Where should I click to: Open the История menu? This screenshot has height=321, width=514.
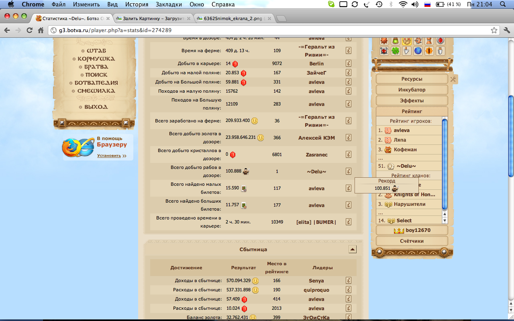tap(137, 4)
